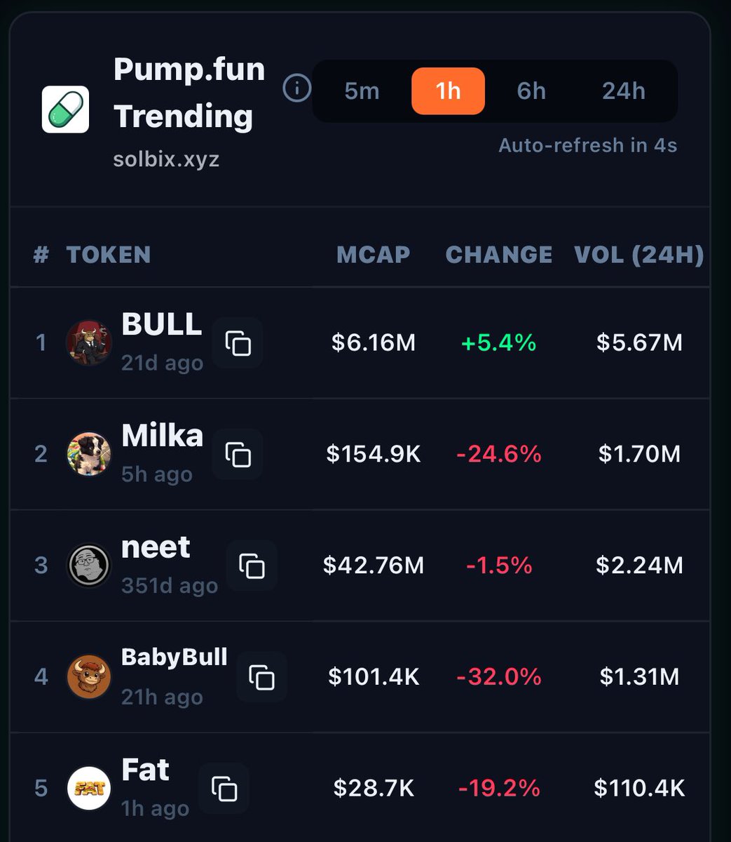Copy the neet token address

(252, 566)
